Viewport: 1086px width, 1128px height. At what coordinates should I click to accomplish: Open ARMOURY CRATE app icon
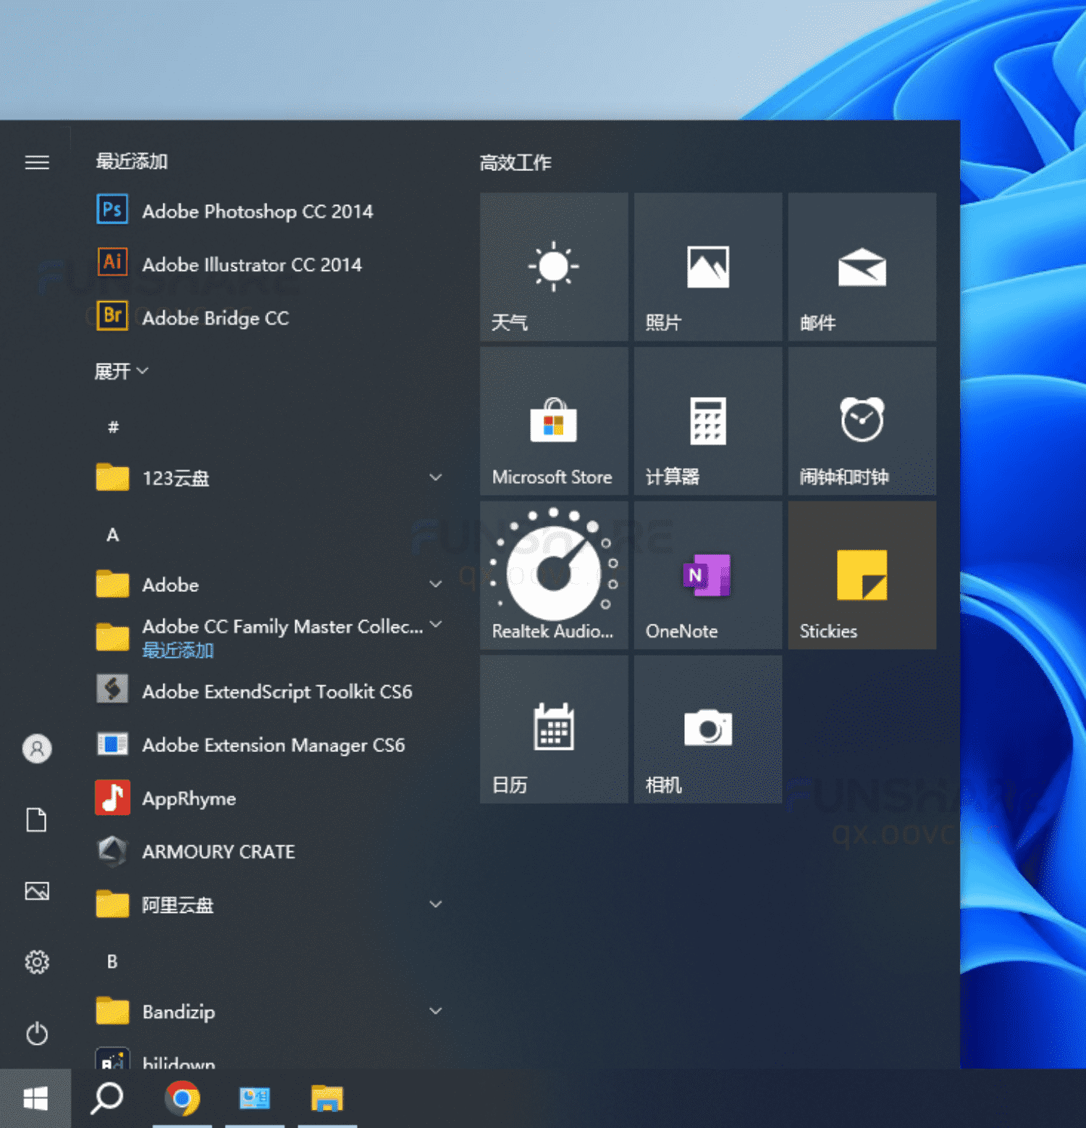[x=112, y=851]
